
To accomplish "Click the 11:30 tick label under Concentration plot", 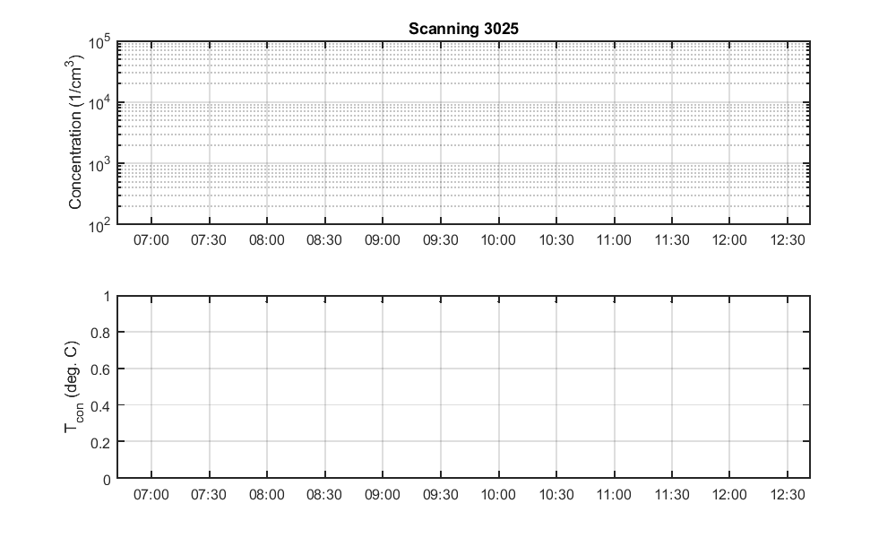I will [x=672, y=240].
